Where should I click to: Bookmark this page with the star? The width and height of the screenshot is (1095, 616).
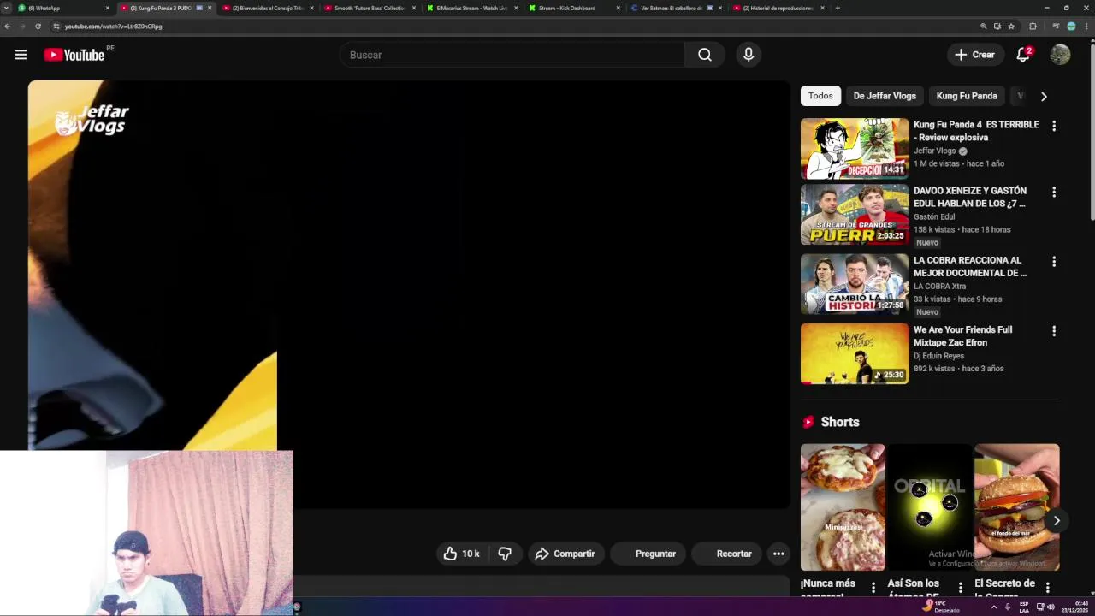point(1011,27)
